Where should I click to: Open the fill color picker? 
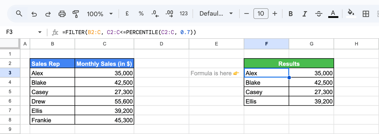coord(351,14)
